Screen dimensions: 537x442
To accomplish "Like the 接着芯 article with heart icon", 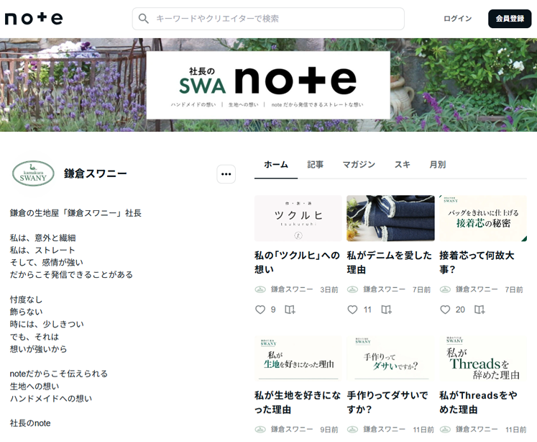I will pos(445,310).
